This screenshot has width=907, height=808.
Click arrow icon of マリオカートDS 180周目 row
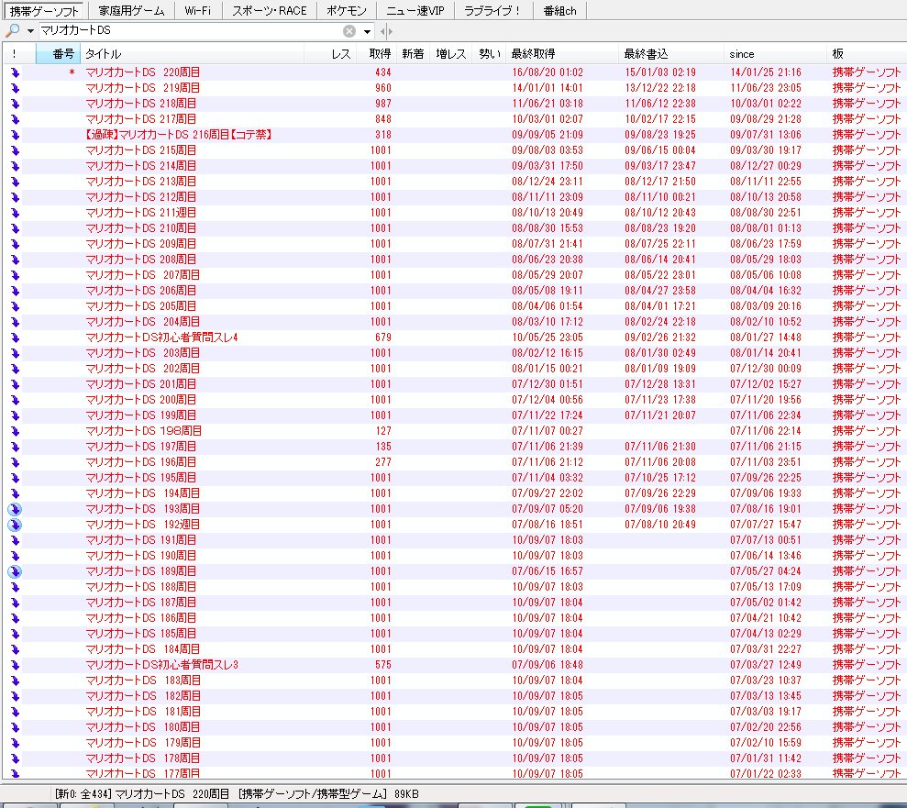15,727
